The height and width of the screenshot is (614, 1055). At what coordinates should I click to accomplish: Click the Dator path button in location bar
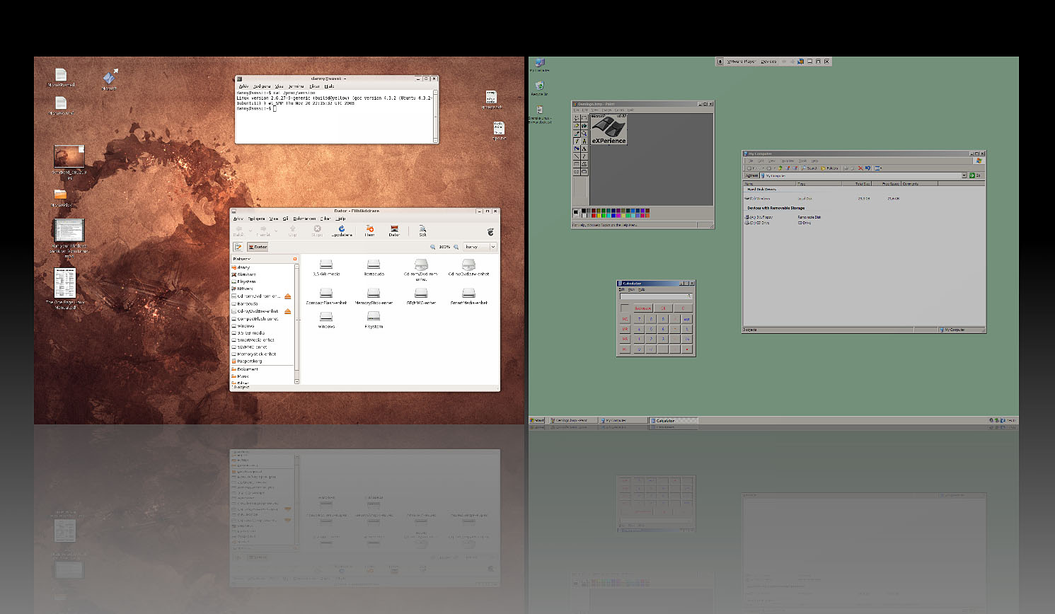tap(258, 247)
